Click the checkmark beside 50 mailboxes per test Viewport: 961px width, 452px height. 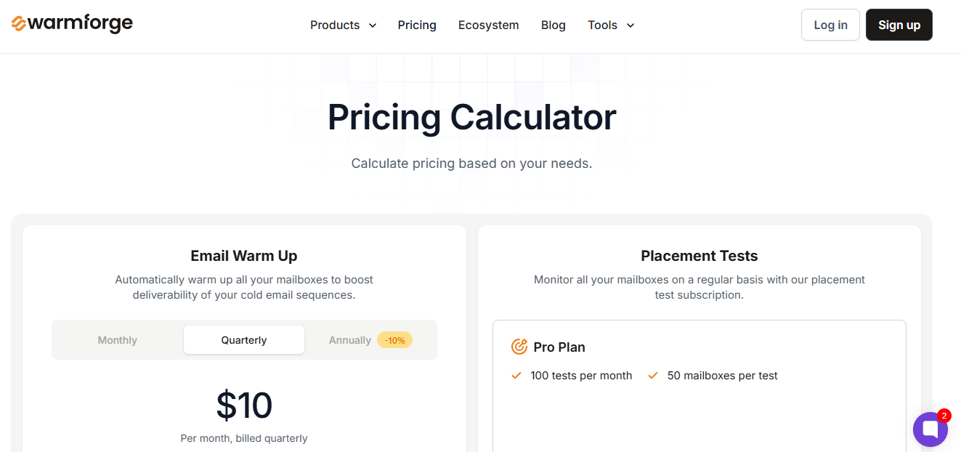pyautogui.click(x=652, y=376)
